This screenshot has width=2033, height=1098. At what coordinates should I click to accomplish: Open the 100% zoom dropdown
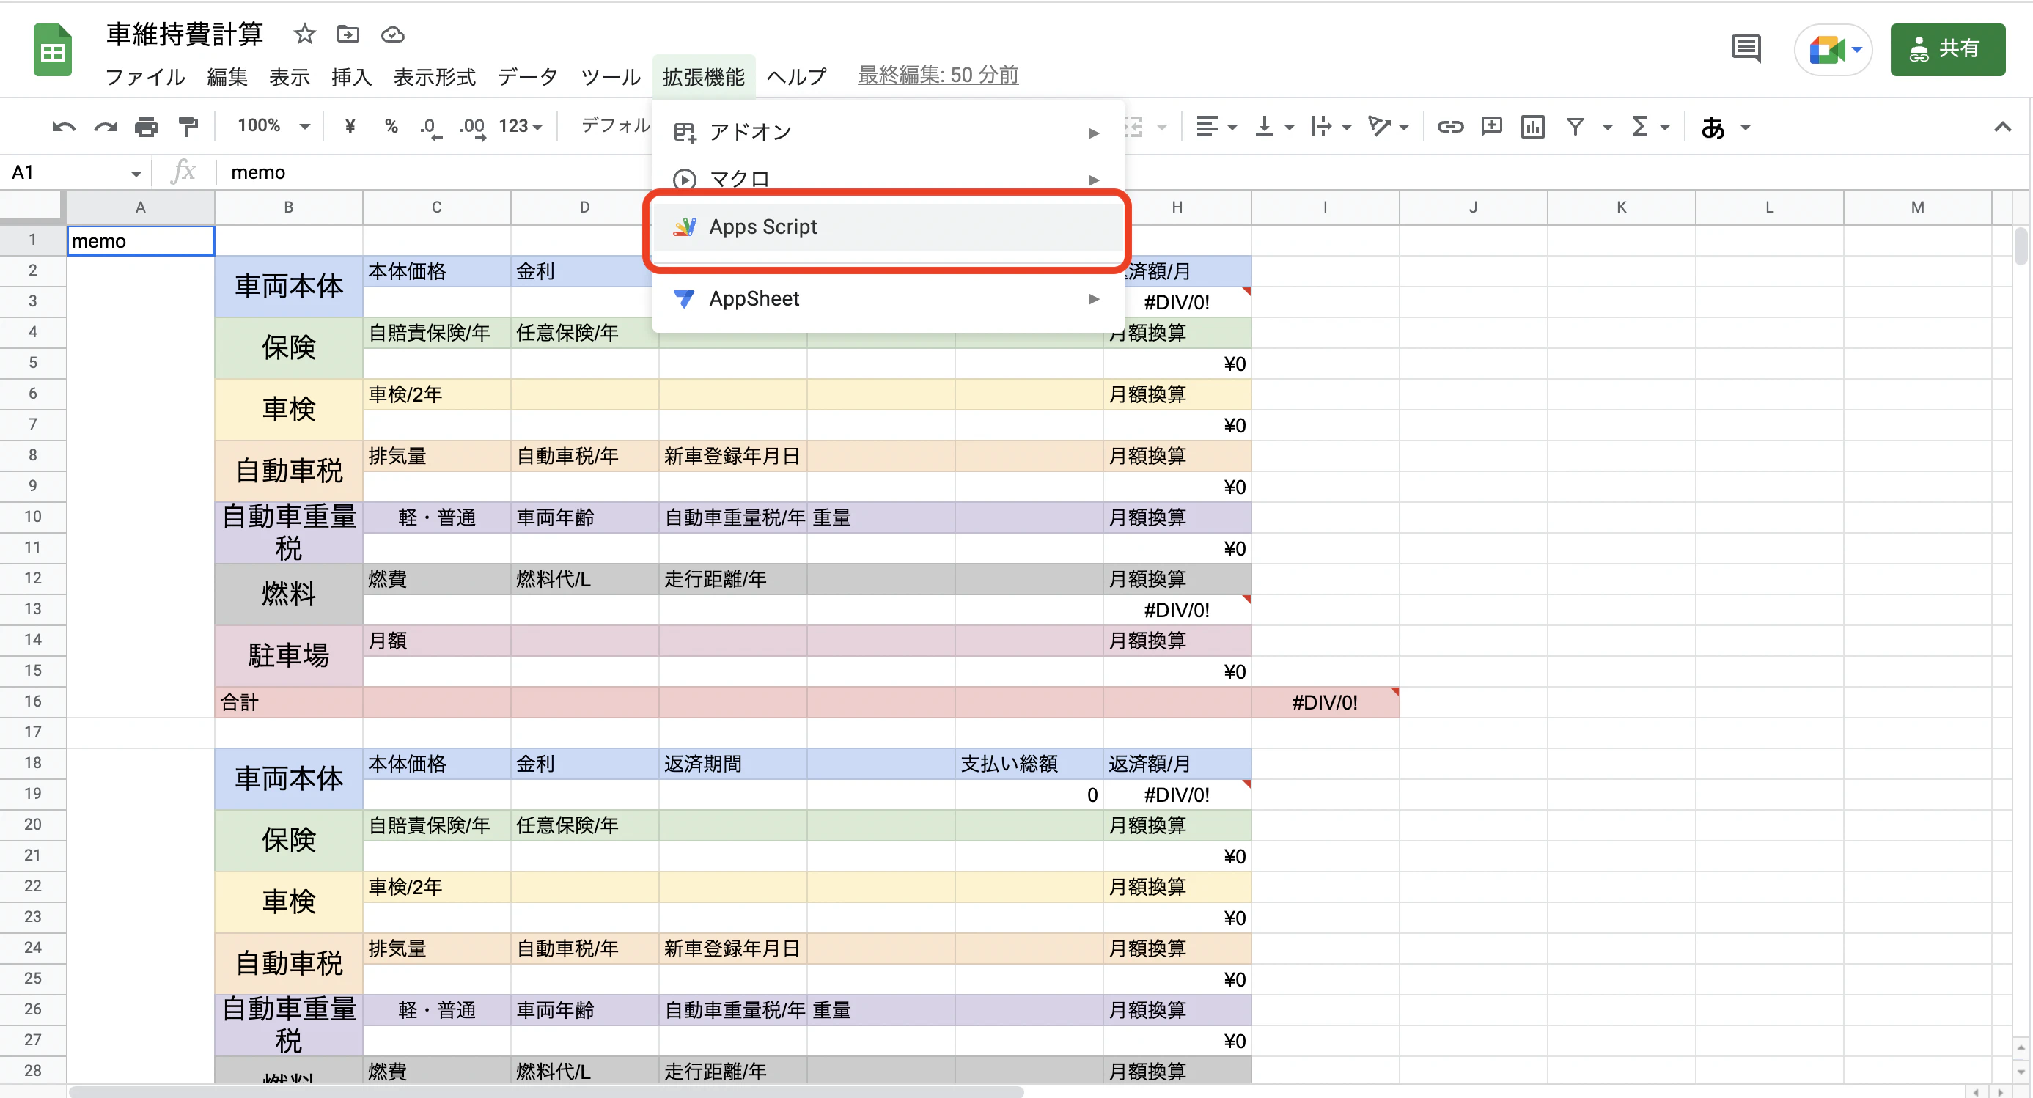click(273, 126)
